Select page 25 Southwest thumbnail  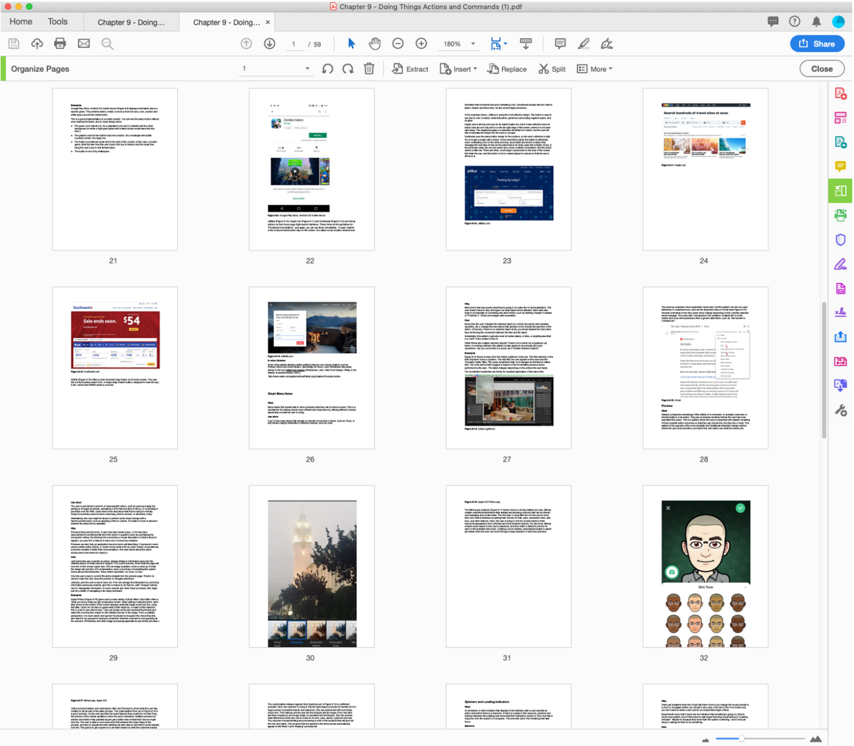[115, 368]
